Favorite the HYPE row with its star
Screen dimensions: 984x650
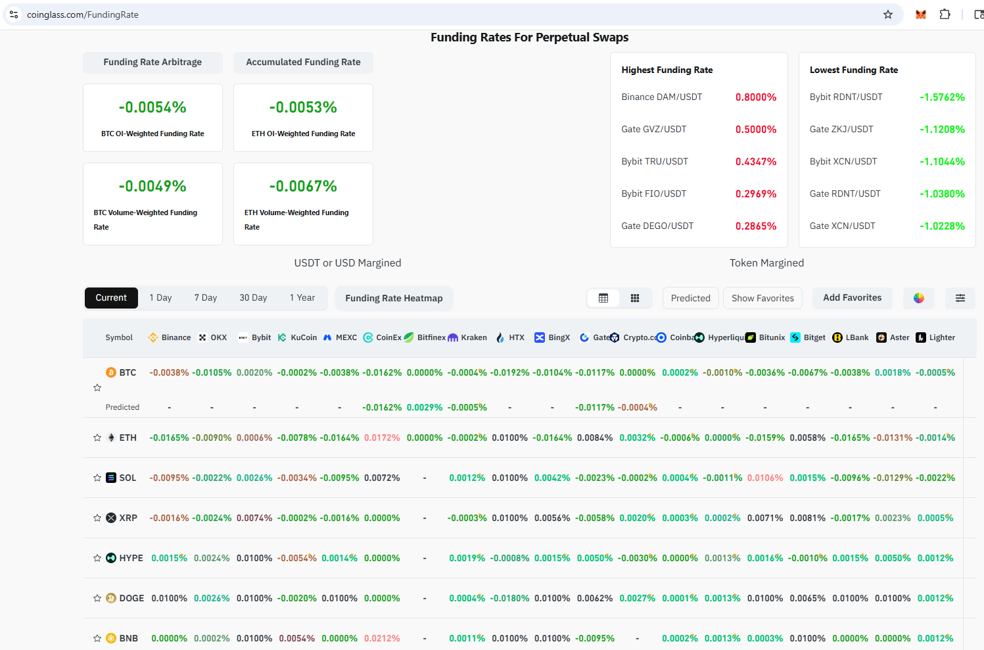point(97,558)
